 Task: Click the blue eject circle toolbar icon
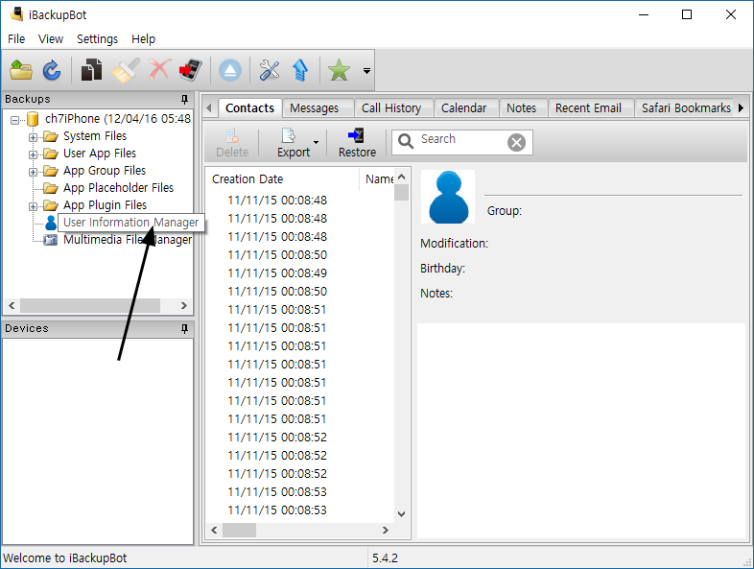coord(230,70)
